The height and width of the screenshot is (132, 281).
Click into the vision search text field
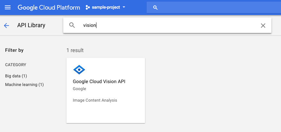pyautogui.click(x=166, y=25)
